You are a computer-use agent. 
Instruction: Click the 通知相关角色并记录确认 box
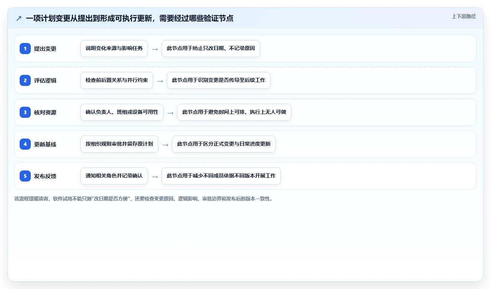click(x=114, y=176)
